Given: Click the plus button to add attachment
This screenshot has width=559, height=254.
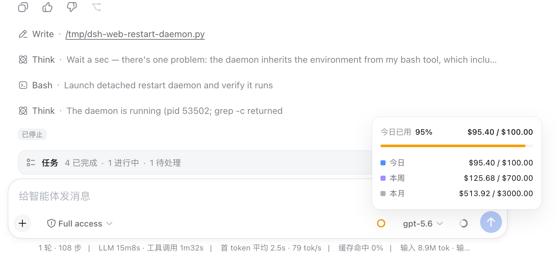Looking at the screenshot, I should [x=22, y=223].
